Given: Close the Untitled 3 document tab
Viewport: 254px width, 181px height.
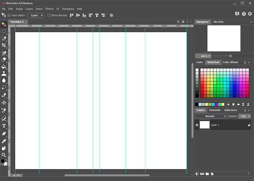Looking at the screenshot, I should [26, 22].
